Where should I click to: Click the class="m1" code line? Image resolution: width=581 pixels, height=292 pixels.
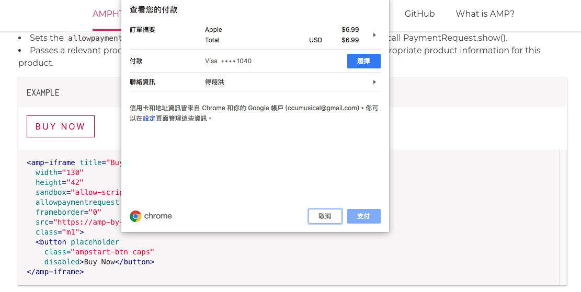tap(60, 232)
